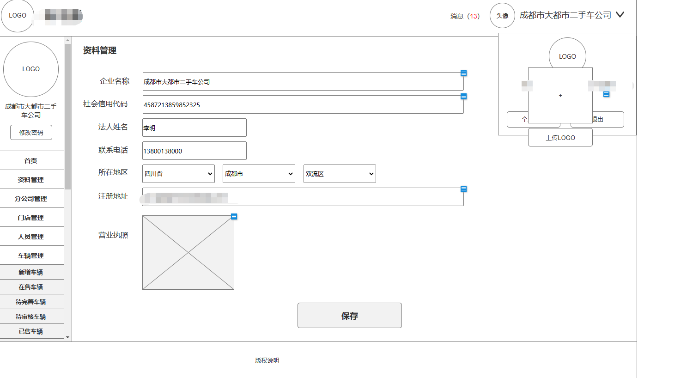Screen dimensions: 699x378
Task: Open 门店管理 in the sidebar
Action: click(x=31, y=217)
